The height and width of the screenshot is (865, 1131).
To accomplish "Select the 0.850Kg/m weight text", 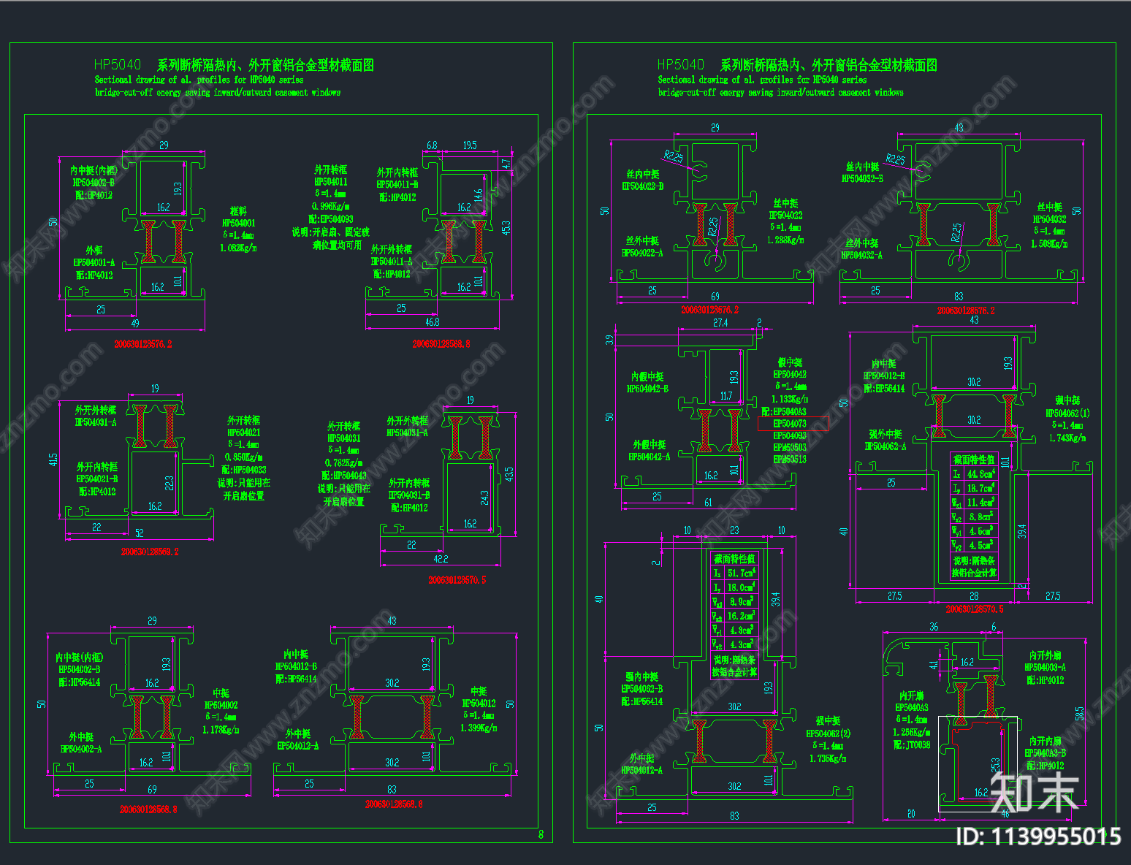I will point(243,457).
